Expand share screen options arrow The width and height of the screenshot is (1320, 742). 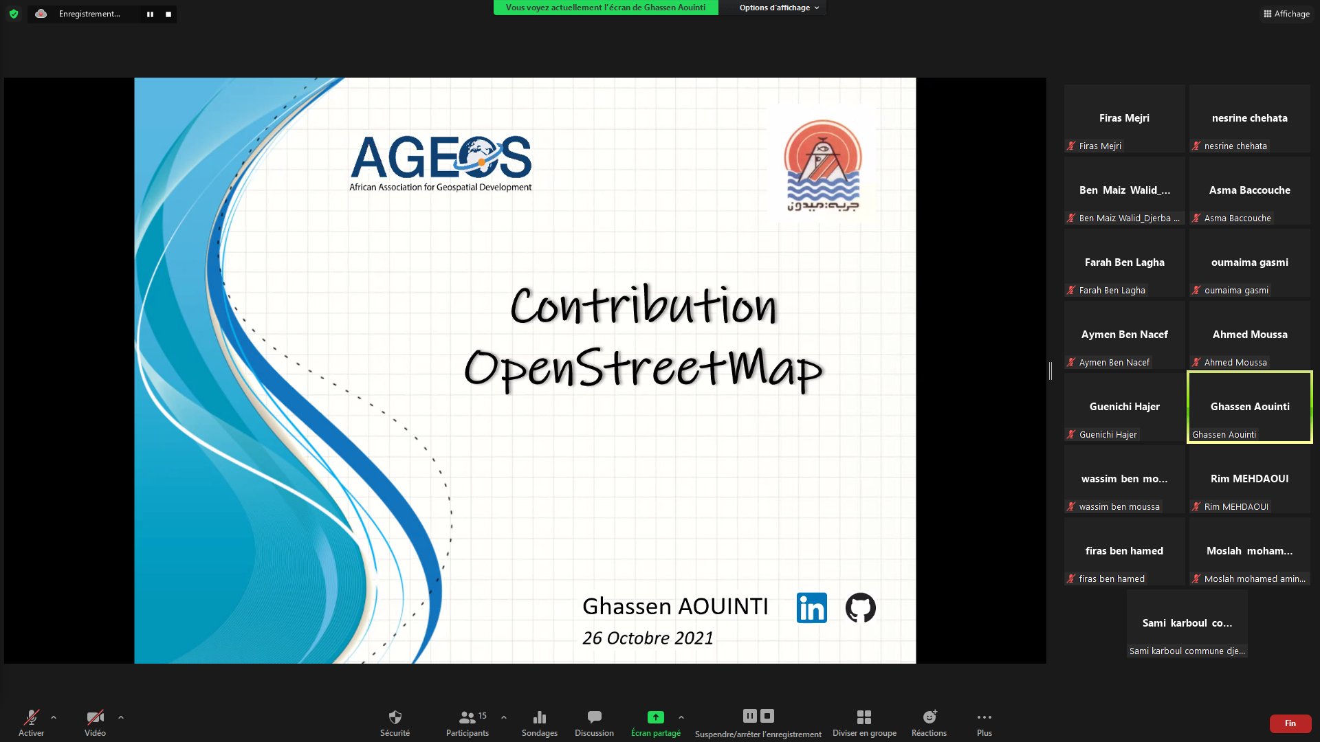tap(681, 717)
